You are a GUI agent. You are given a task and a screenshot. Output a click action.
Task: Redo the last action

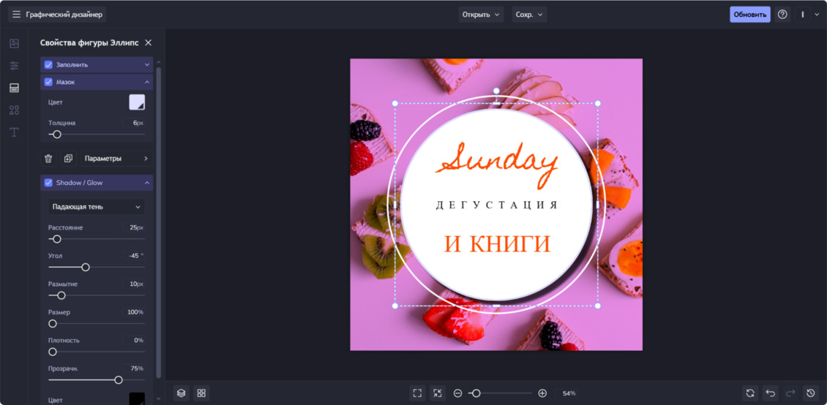(x=790, y=393)
